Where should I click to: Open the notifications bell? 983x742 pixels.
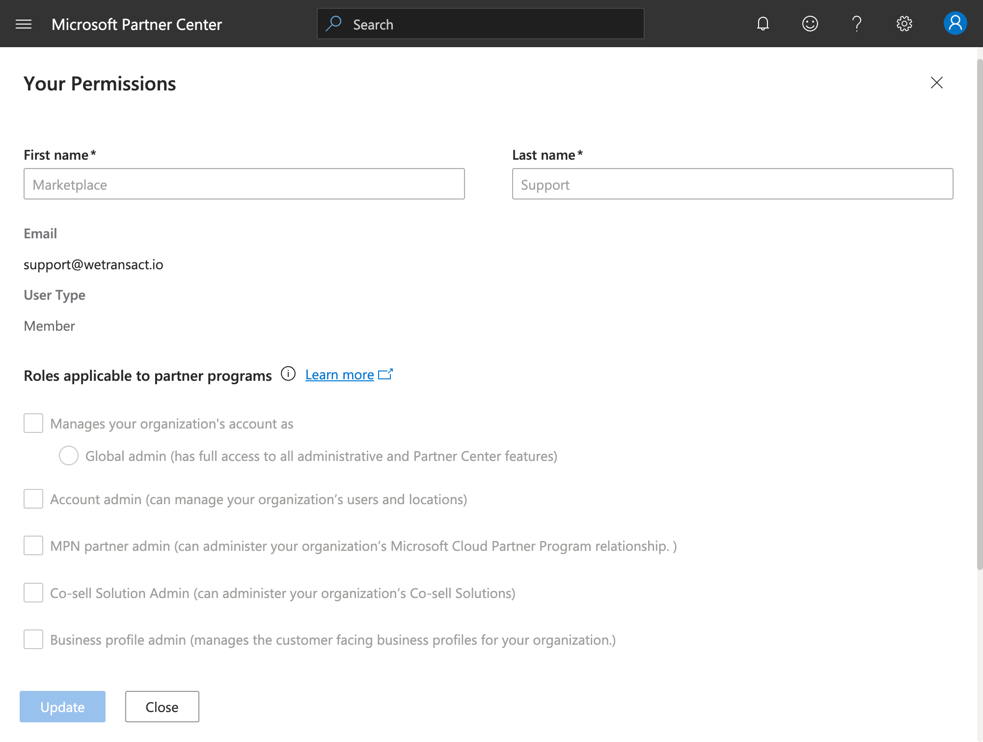763,24
